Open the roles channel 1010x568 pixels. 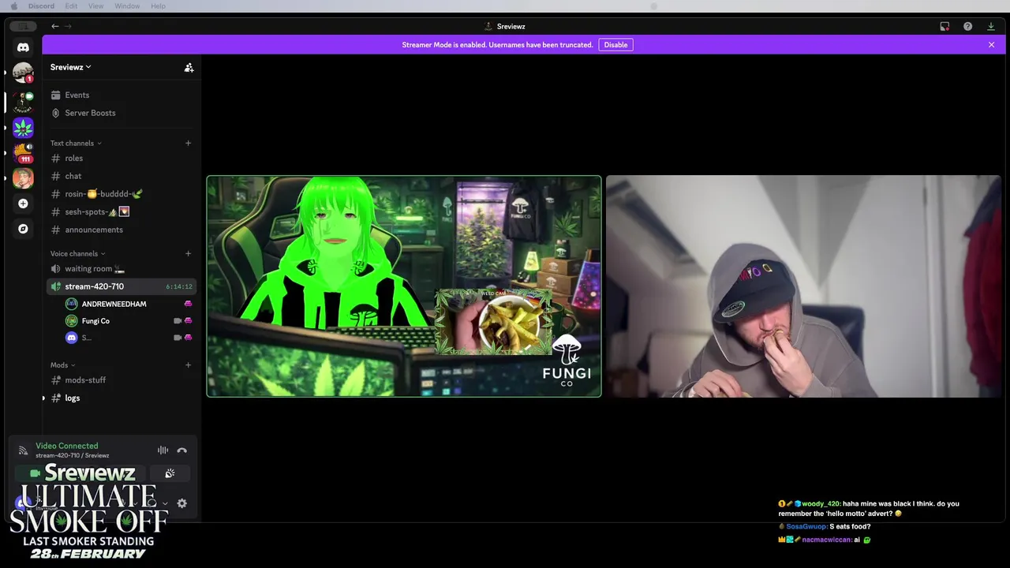(x=122, y=159)
